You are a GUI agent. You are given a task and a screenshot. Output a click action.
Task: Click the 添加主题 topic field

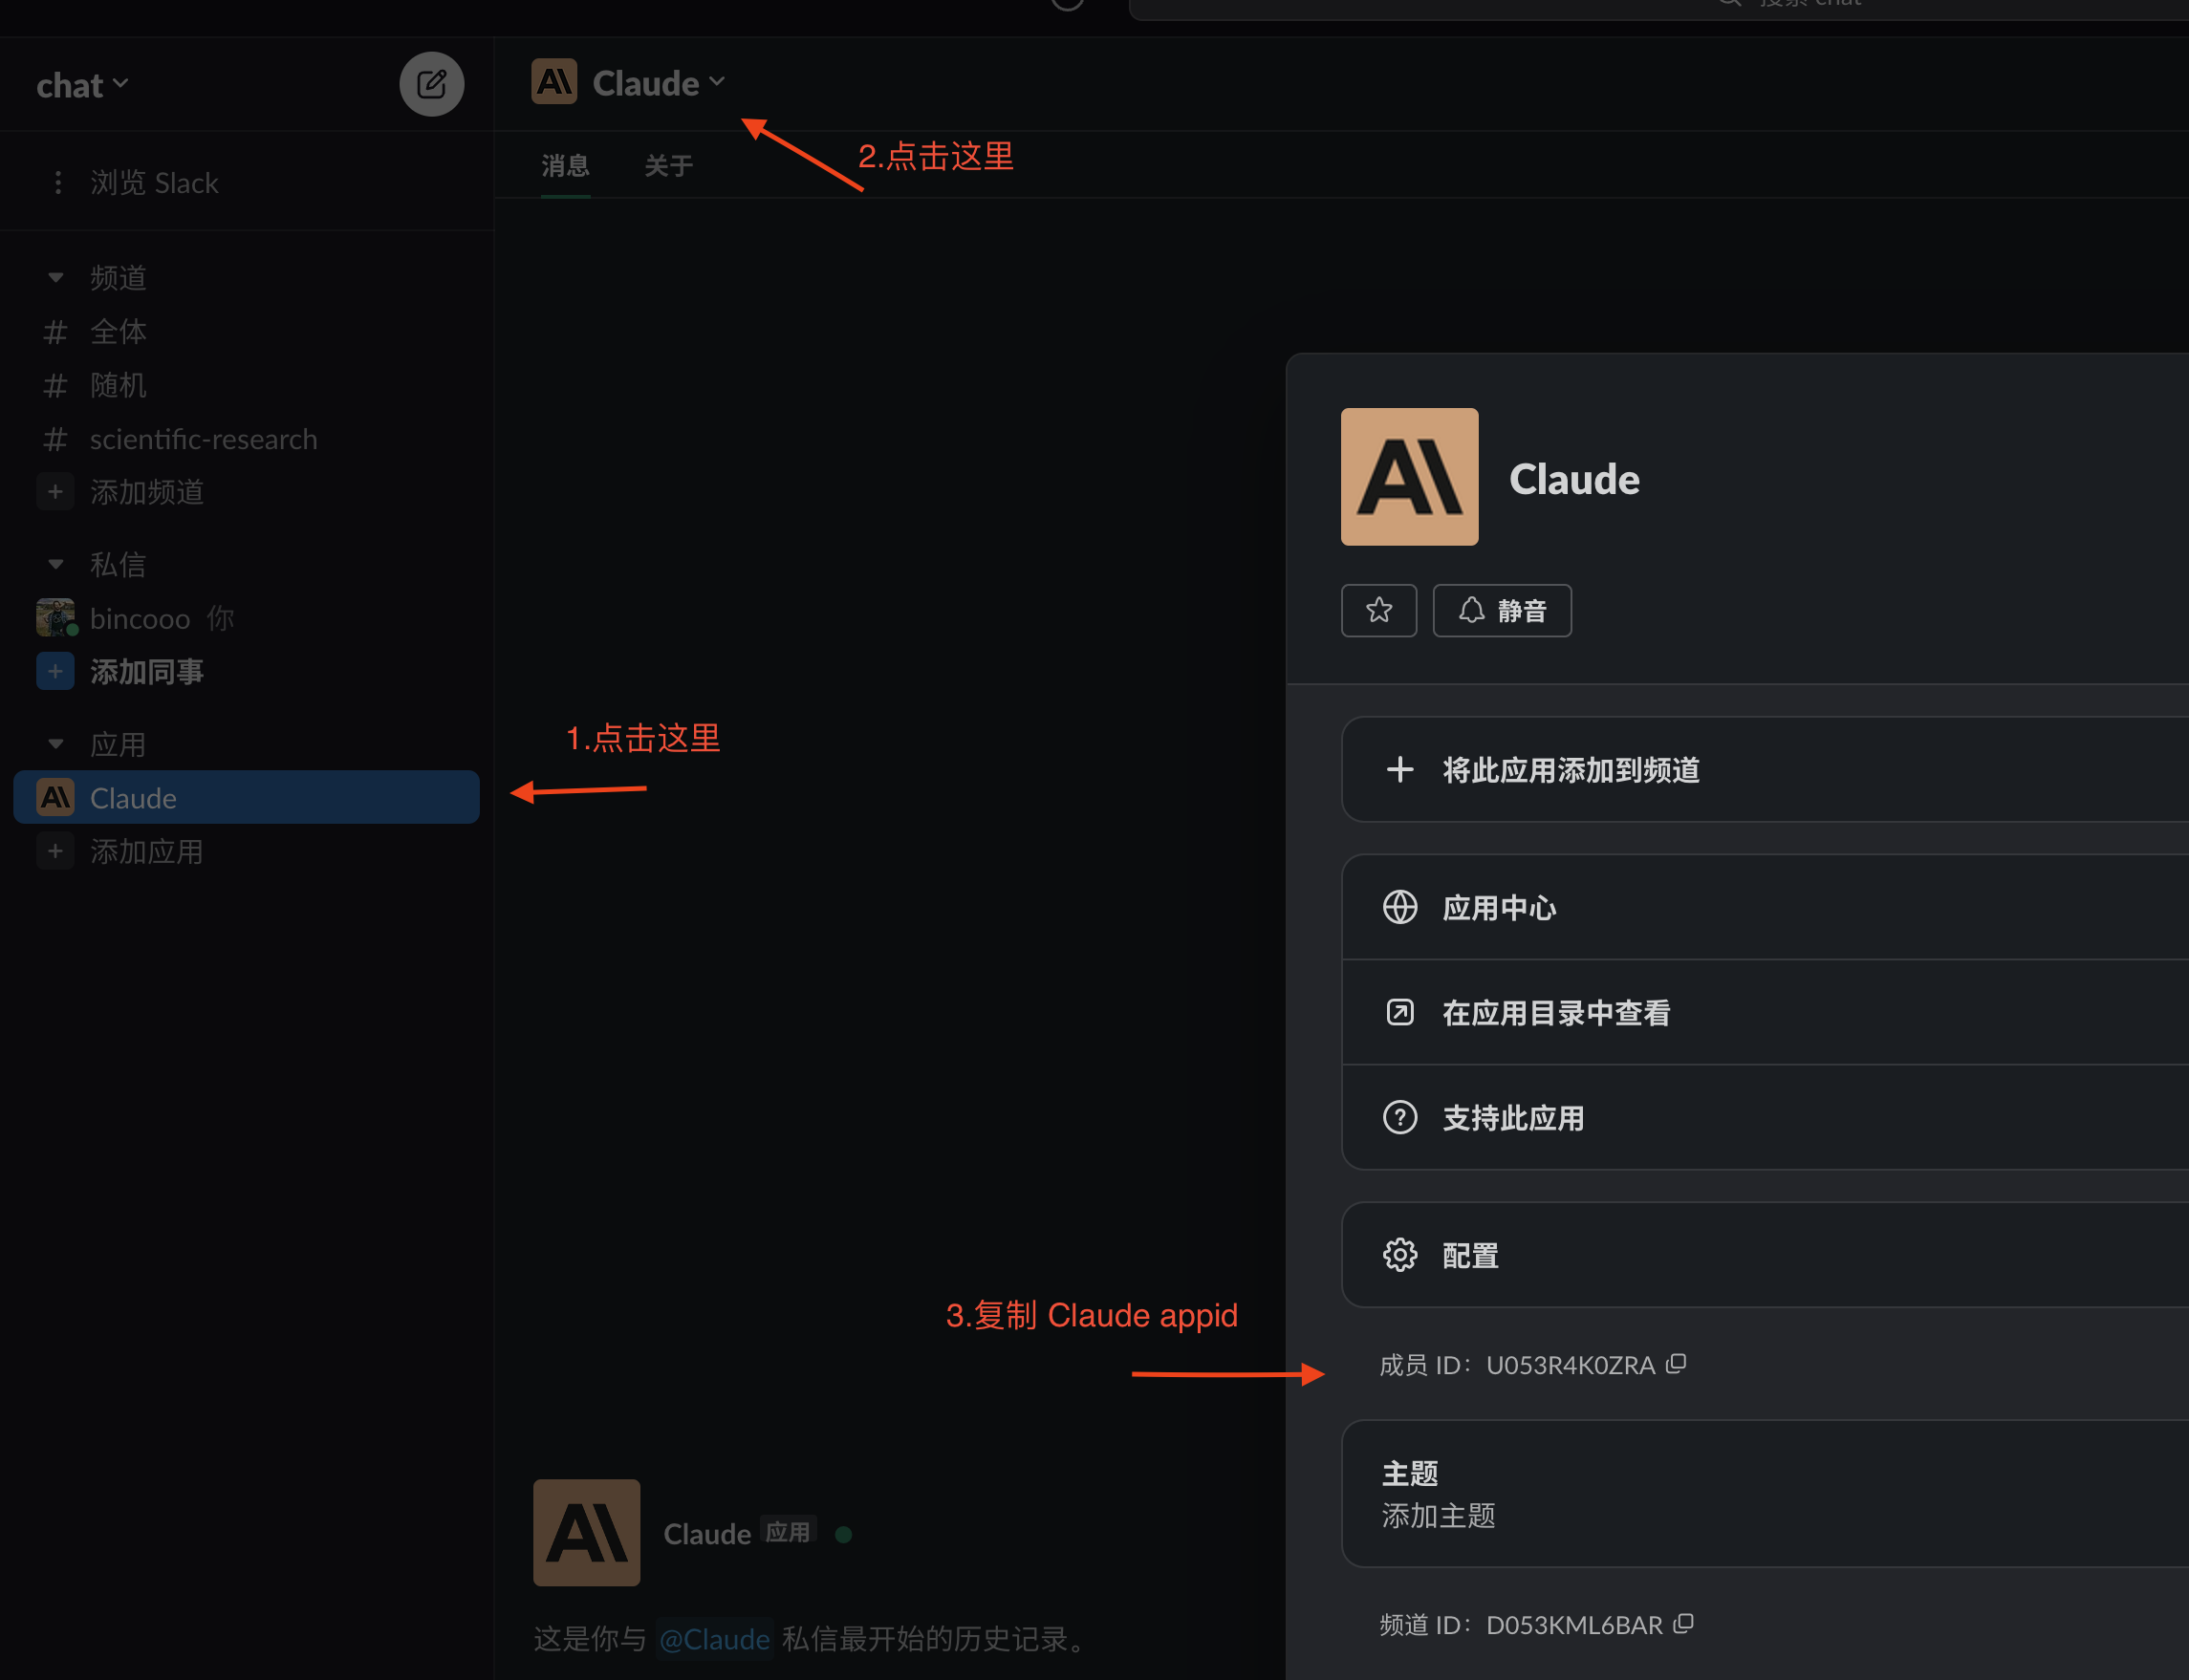click(1438, 1515)
